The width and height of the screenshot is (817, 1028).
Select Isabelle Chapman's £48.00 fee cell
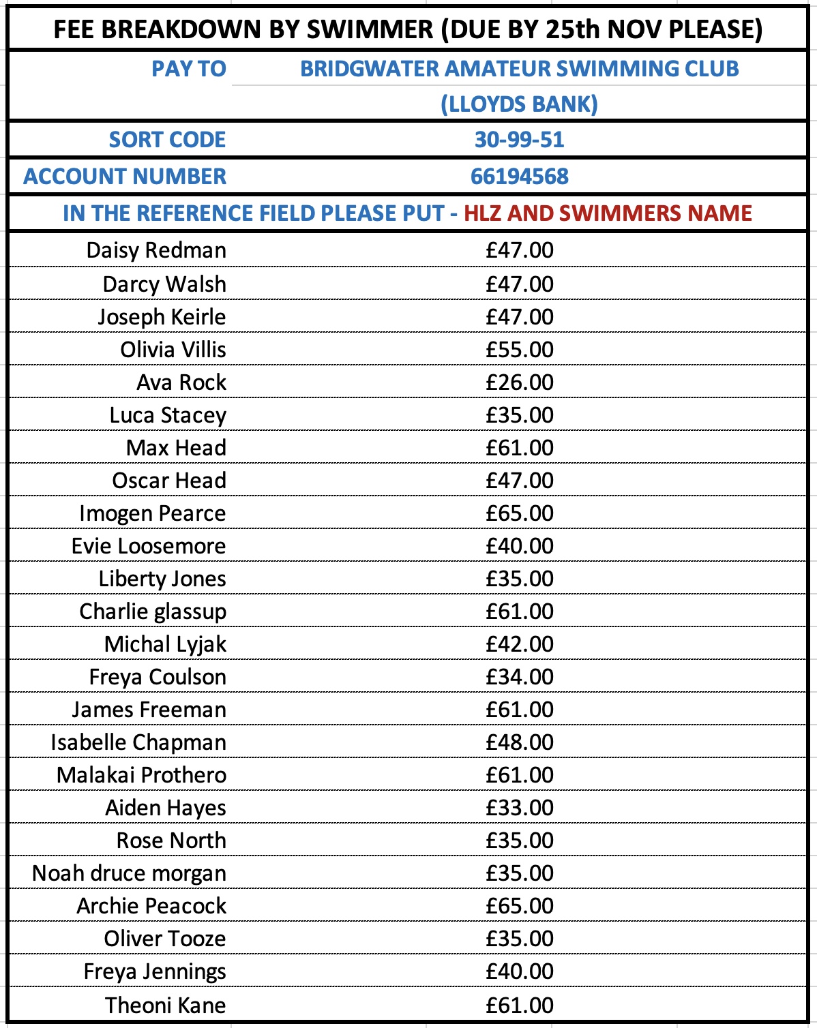click(519, 742)
